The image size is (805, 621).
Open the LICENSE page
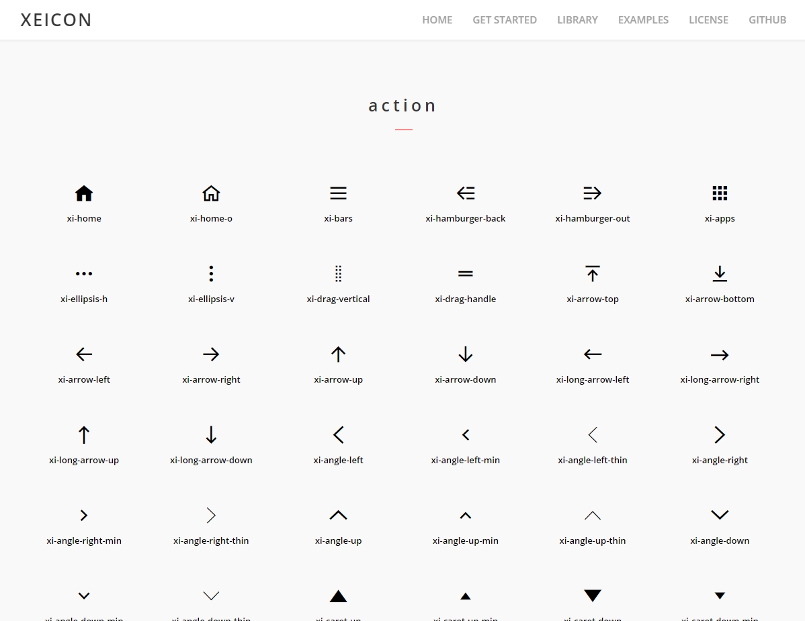[x=708, y=20]
